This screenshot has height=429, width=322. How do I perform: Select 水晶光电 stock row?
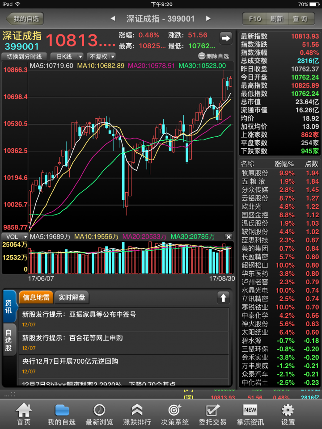280,290
